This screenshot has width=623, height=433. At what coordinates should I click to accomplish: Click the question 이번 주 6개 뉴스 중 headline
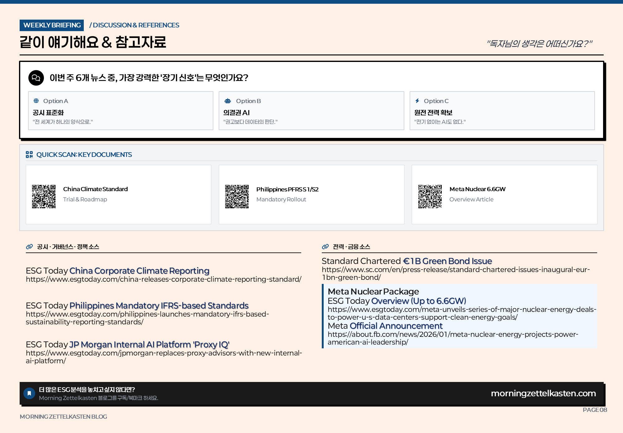click(x=149, y=78)
